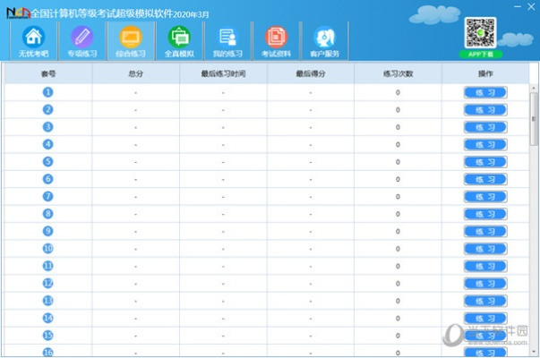Select set number 12 circle icon
Viewport: 540px width, 358px height.
click(47, 284)
